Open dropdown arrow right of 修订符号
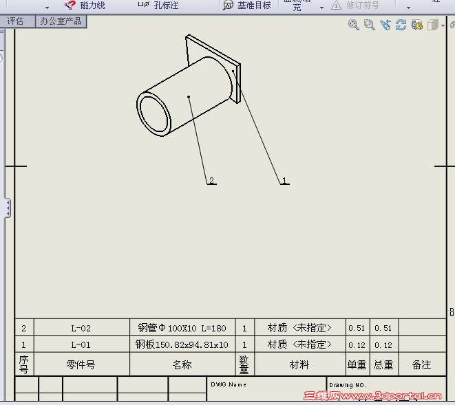 408,8
